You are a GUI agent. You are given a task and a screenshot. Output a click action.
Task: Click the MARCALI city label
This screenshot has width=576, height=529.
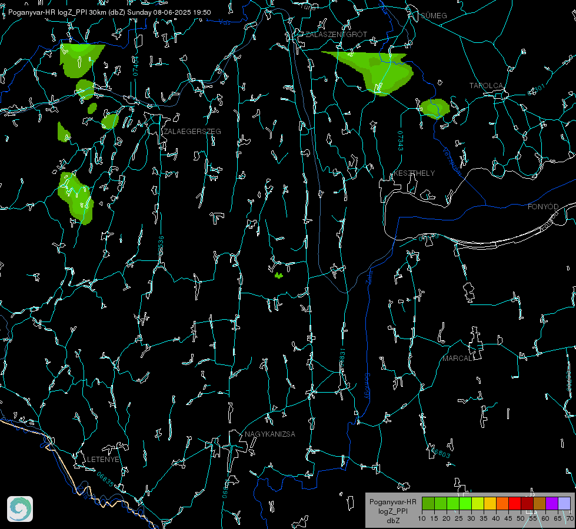pyautogui.click(x=458, y=359)
